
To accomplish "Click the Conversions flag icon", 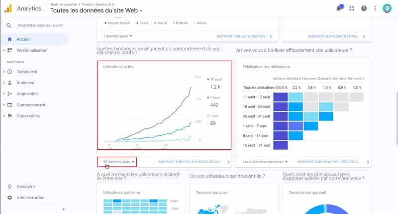I will pyautogui.click(x=9, y=116).
